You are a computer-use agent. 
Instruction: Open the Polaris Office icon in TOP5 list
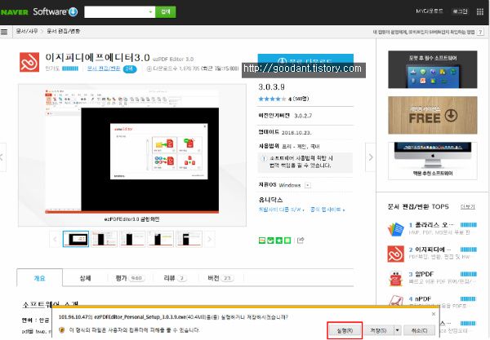(x=395, y=229)
